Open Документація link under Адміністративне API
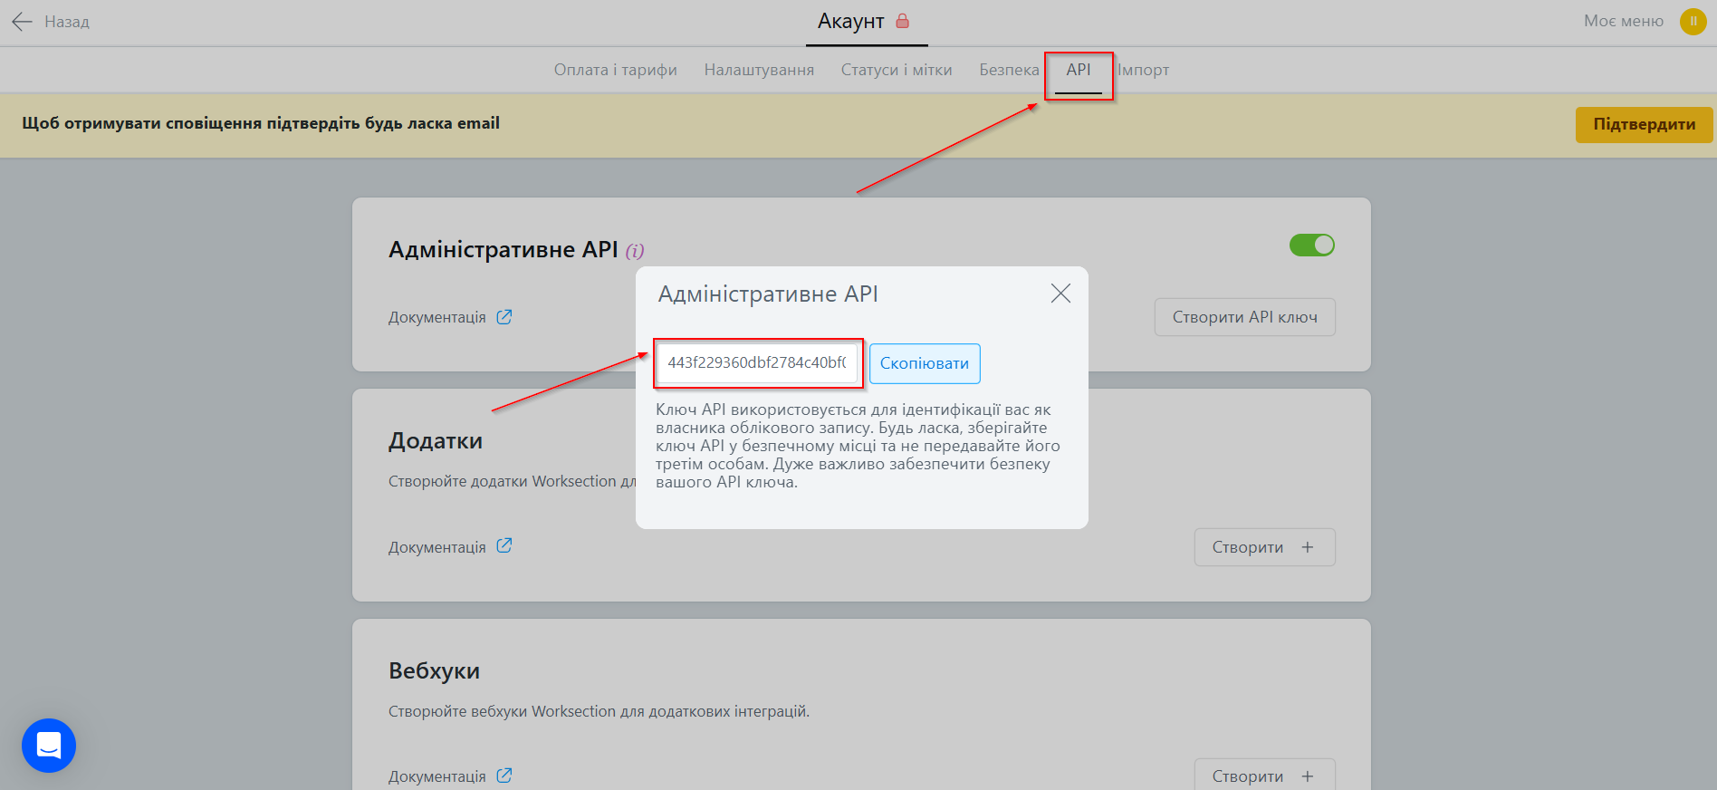This screenshot has height=790, width=1717. pyautogui.click(x=437, y=317)
